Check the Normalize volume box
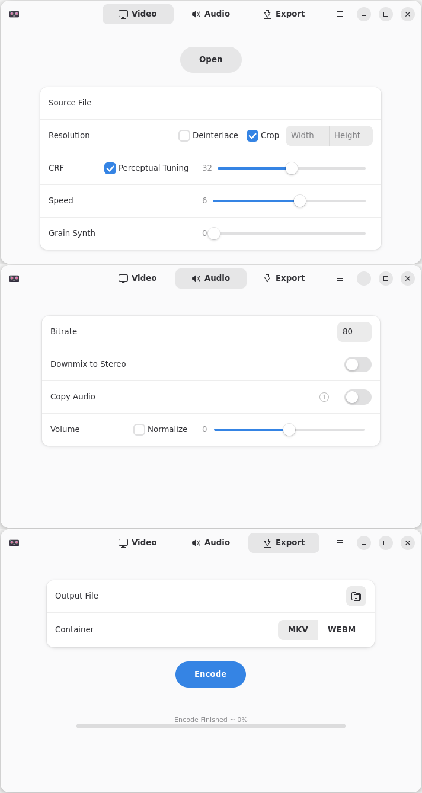The height and width of the screenshot is (793, 422). [x=139, y=430]
